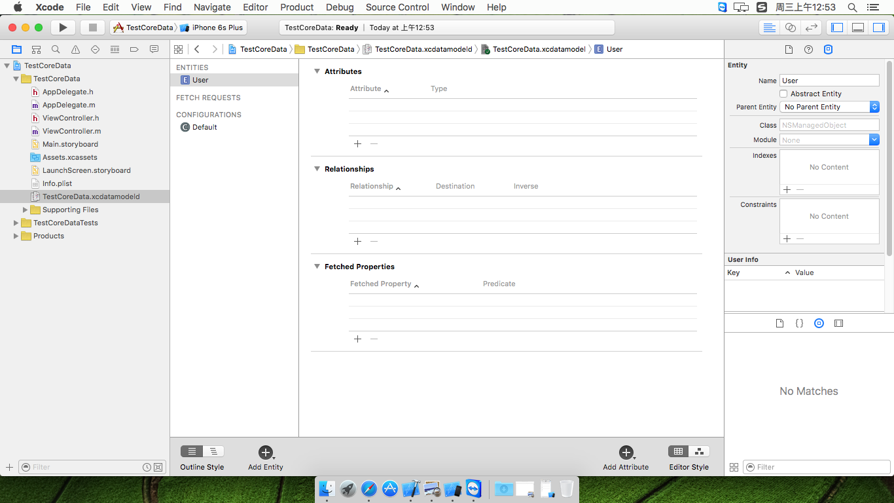Add a new attribute with plus under Attributes
The height and width of the screenshot is (503, 894).
(357, 143)
